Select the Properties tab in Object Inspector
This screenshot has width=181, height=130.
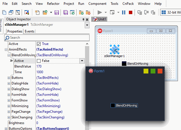15,31
